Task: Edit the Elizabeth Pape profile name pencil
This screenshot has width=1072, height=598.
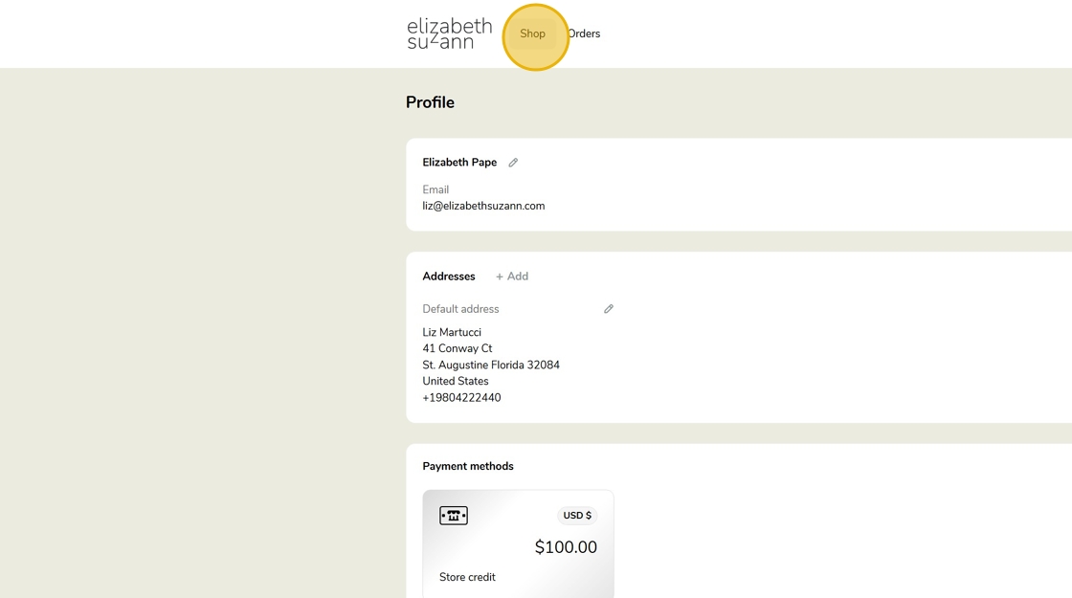Action: pos(513,163)
